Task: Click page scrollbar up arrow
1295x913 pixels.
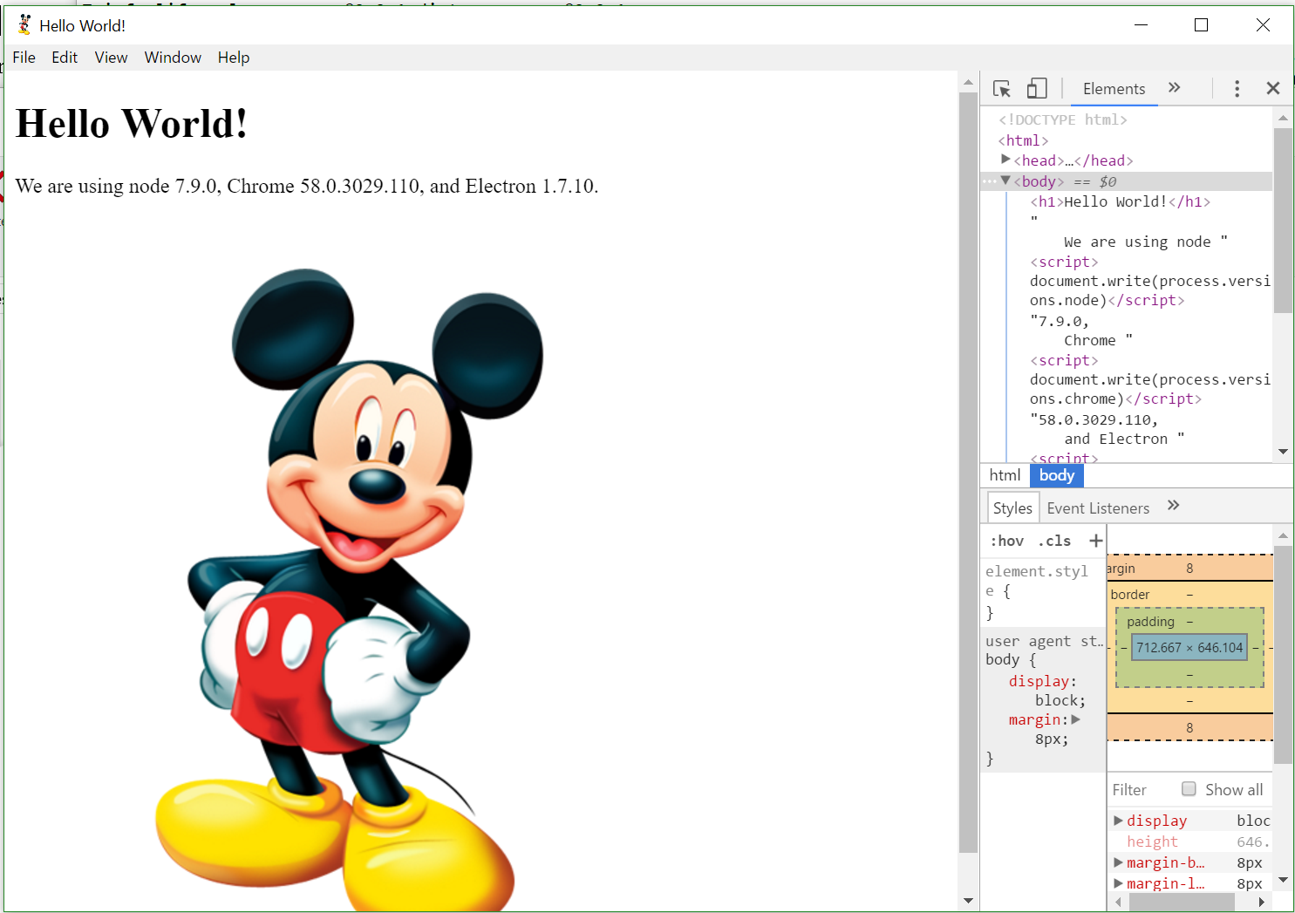Action: [968, 82]
